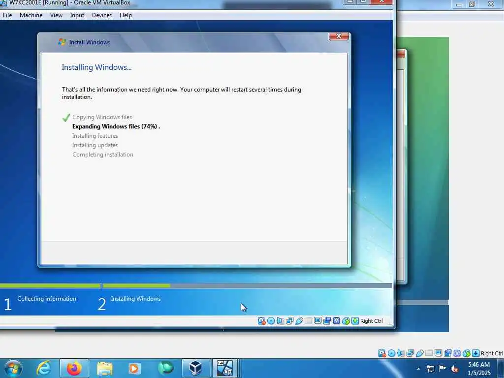
Task: Click the teal globe taskbar icon
Action: pos(165,368)
